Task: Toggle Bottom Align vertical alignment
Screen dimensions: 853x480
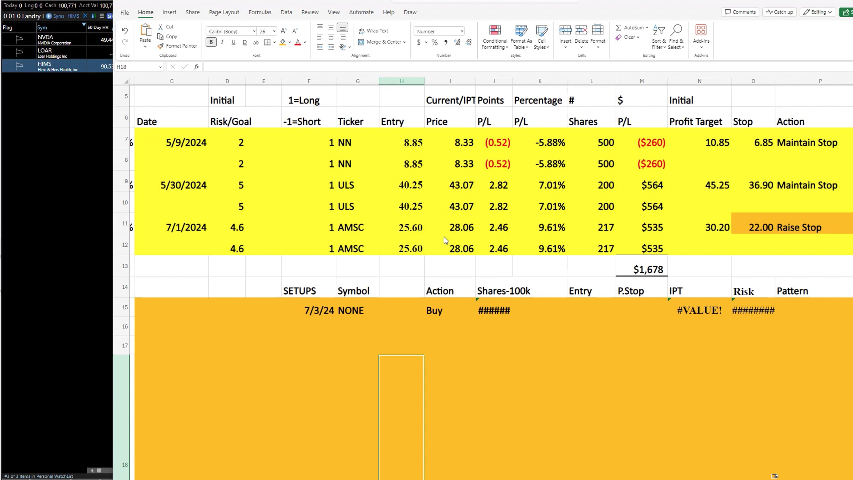Action: coord(343,27)
